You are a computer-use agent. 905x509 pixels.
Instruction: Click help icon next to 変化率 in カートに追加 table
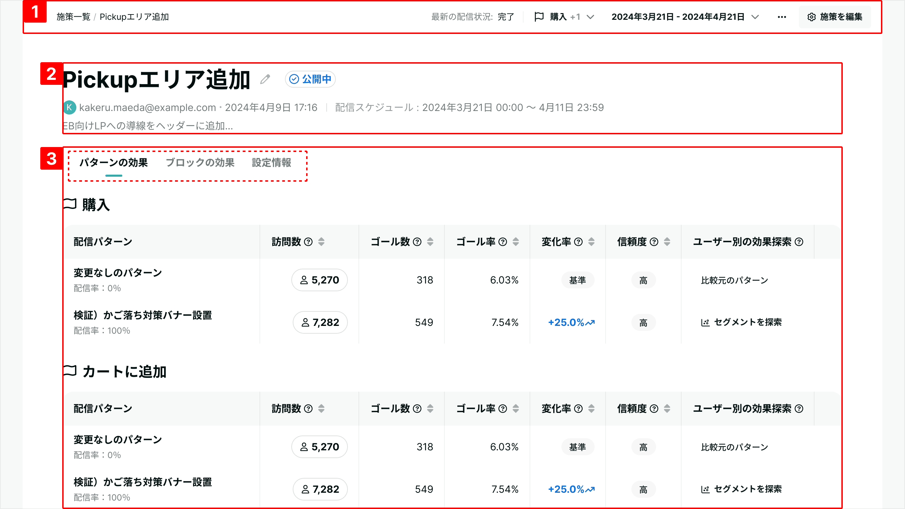pyautogui.click(x=578, y=409)
